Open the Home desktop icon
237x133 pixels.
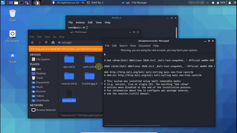tap(12, 58)
